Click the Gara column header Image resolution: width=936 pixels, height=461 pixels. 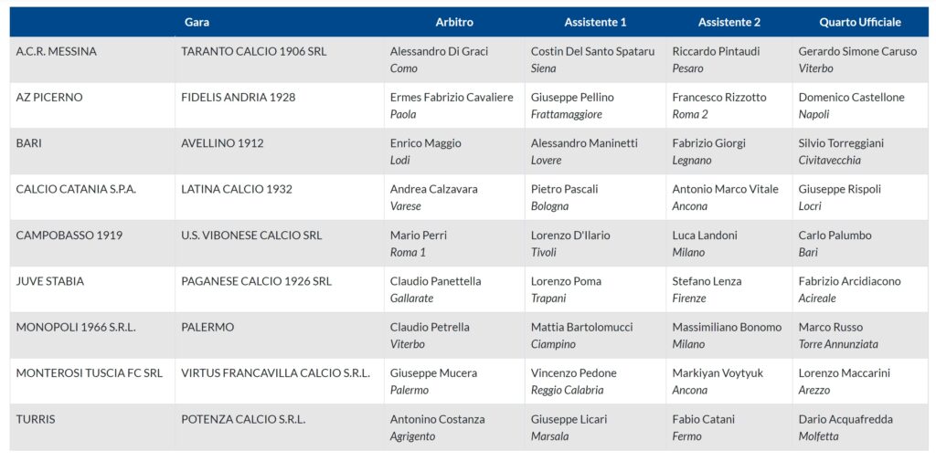pos(197,22)
